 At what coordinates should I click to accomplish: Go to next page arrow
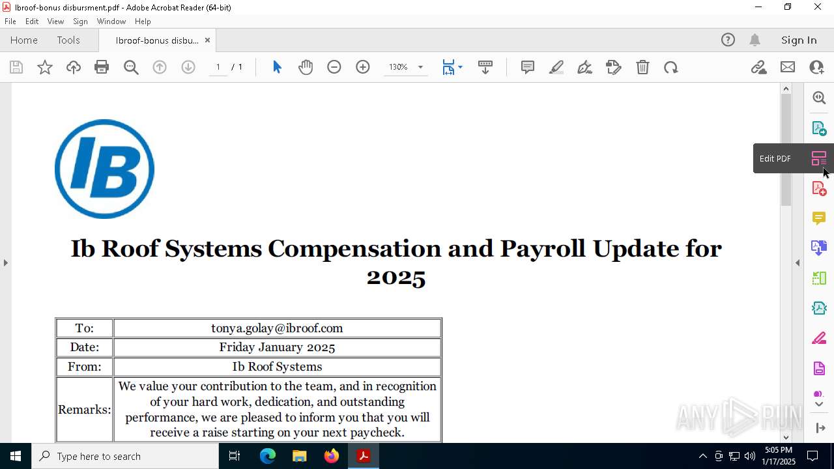(188, 67)
